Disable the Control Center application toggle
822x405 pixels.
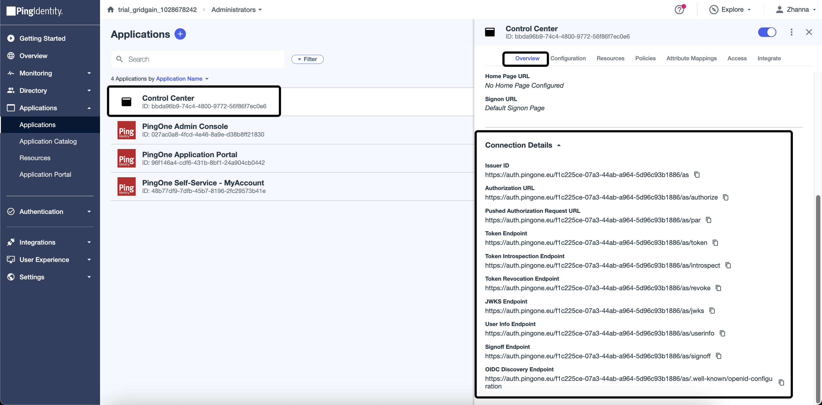click(x=767, y=32)
